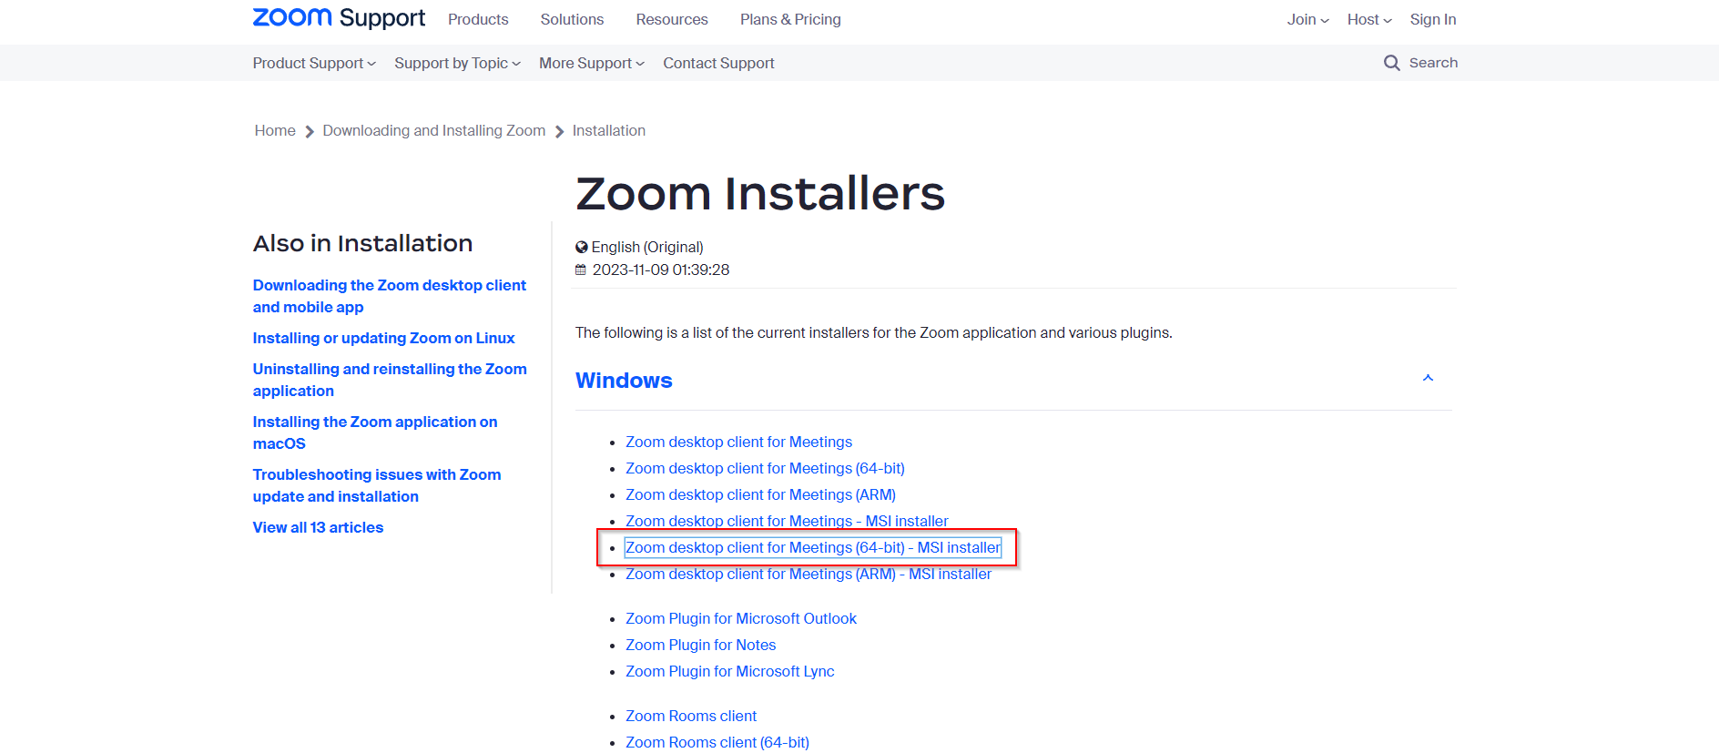
Task: Open the Support by Topic dropdown
Action: click(x=457, y=63)
